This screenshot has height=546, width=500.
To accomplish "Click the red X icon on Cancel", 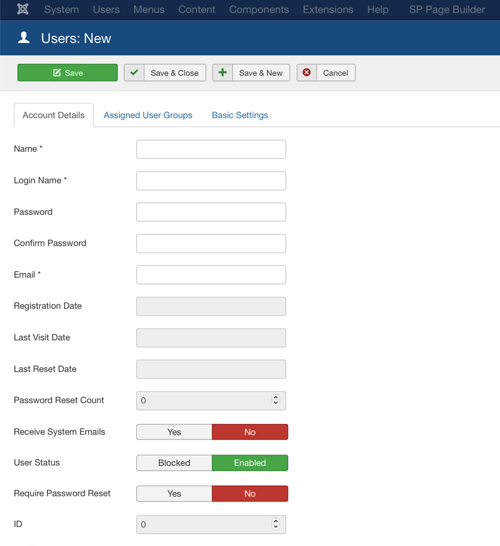I will 306,72.
